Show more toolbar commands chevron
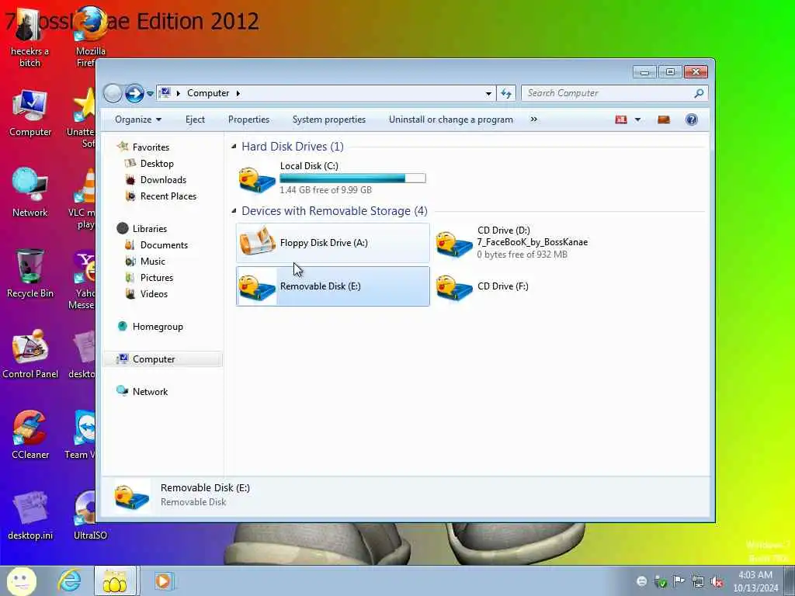Image resolution: width=795 pixels, height=596 pixels. (533, 120)
